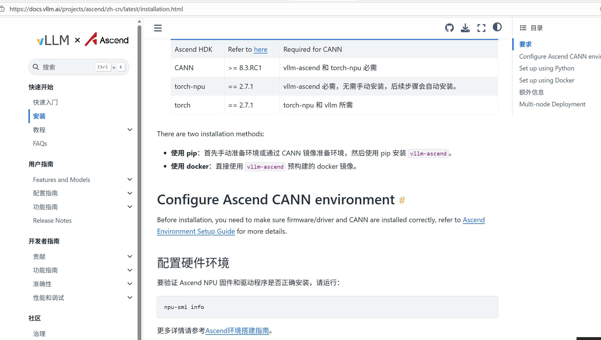Click the 目录 contents list icon
This screenshot has height=340, width=601.
coord(523,28)
